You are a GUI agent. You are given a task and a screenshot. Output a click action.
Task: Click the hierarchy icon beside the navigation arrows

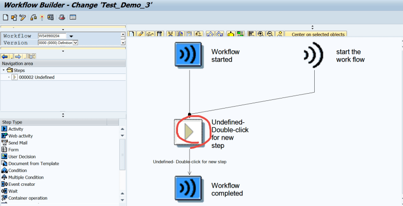(x=31, y=56)
